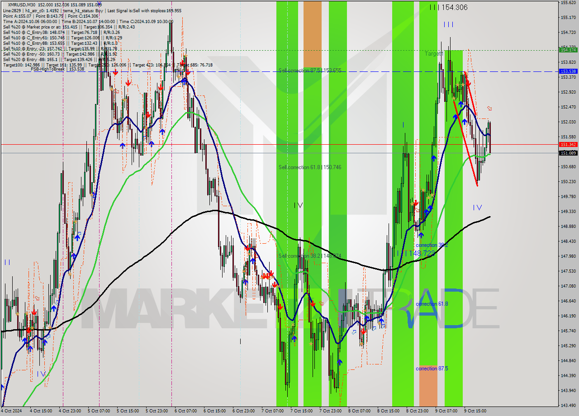The image size is (579, 416).
Task: Click the 154.720 price axis value
Action: click(568, 33)
